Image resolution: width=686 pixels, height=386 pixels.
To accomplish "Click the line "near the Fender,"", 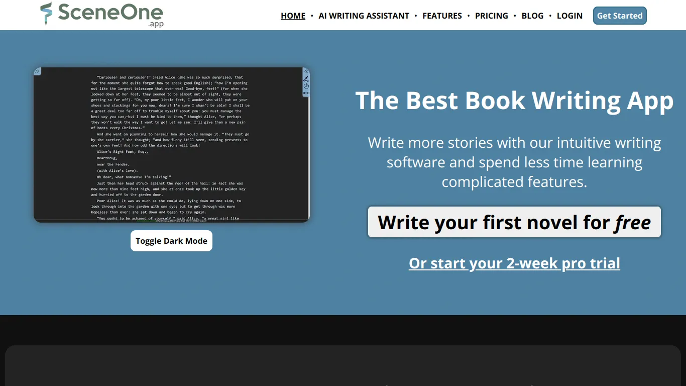I will pos(113,164).
